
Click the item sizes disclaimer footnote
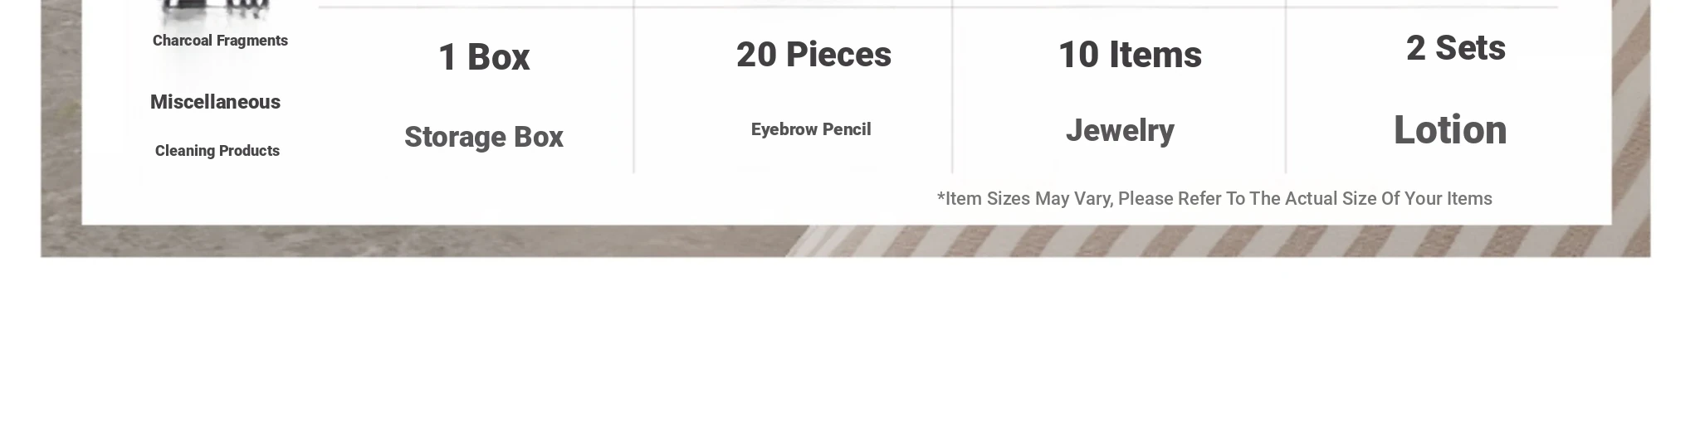click(x=1214, y=199)
